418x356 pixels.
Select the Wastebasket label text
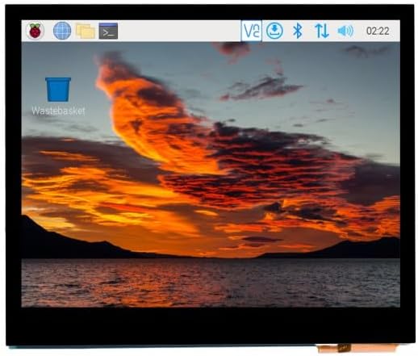tap(58, 111)
